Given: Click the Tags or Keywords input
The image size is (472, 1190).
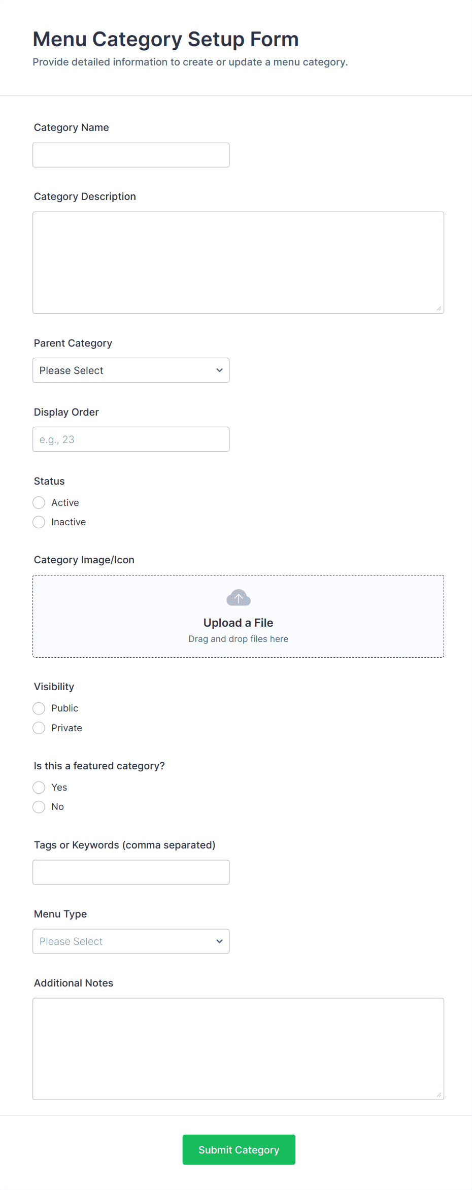Looking at the screenshot, I should [x=131, y=872].
